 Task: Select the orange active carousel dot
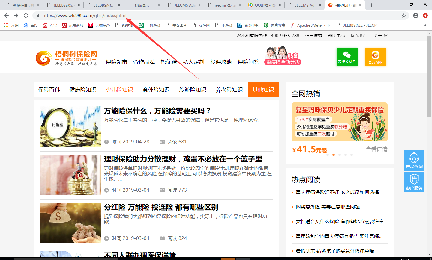pyautogui.click(x=334, y=155)
